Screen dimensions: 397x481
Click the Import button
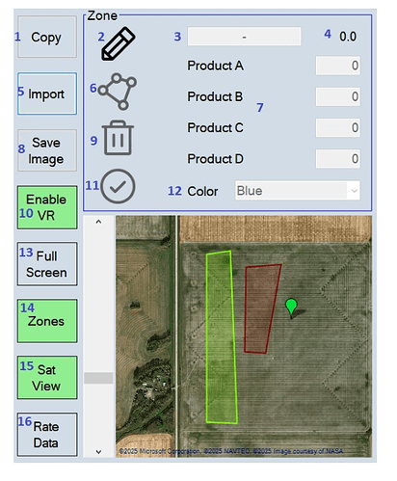tap(47, 94)
